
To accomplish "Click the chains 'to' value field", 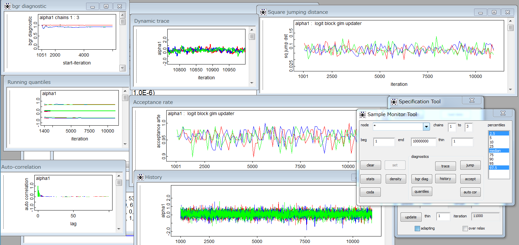I will pos(469,127).
